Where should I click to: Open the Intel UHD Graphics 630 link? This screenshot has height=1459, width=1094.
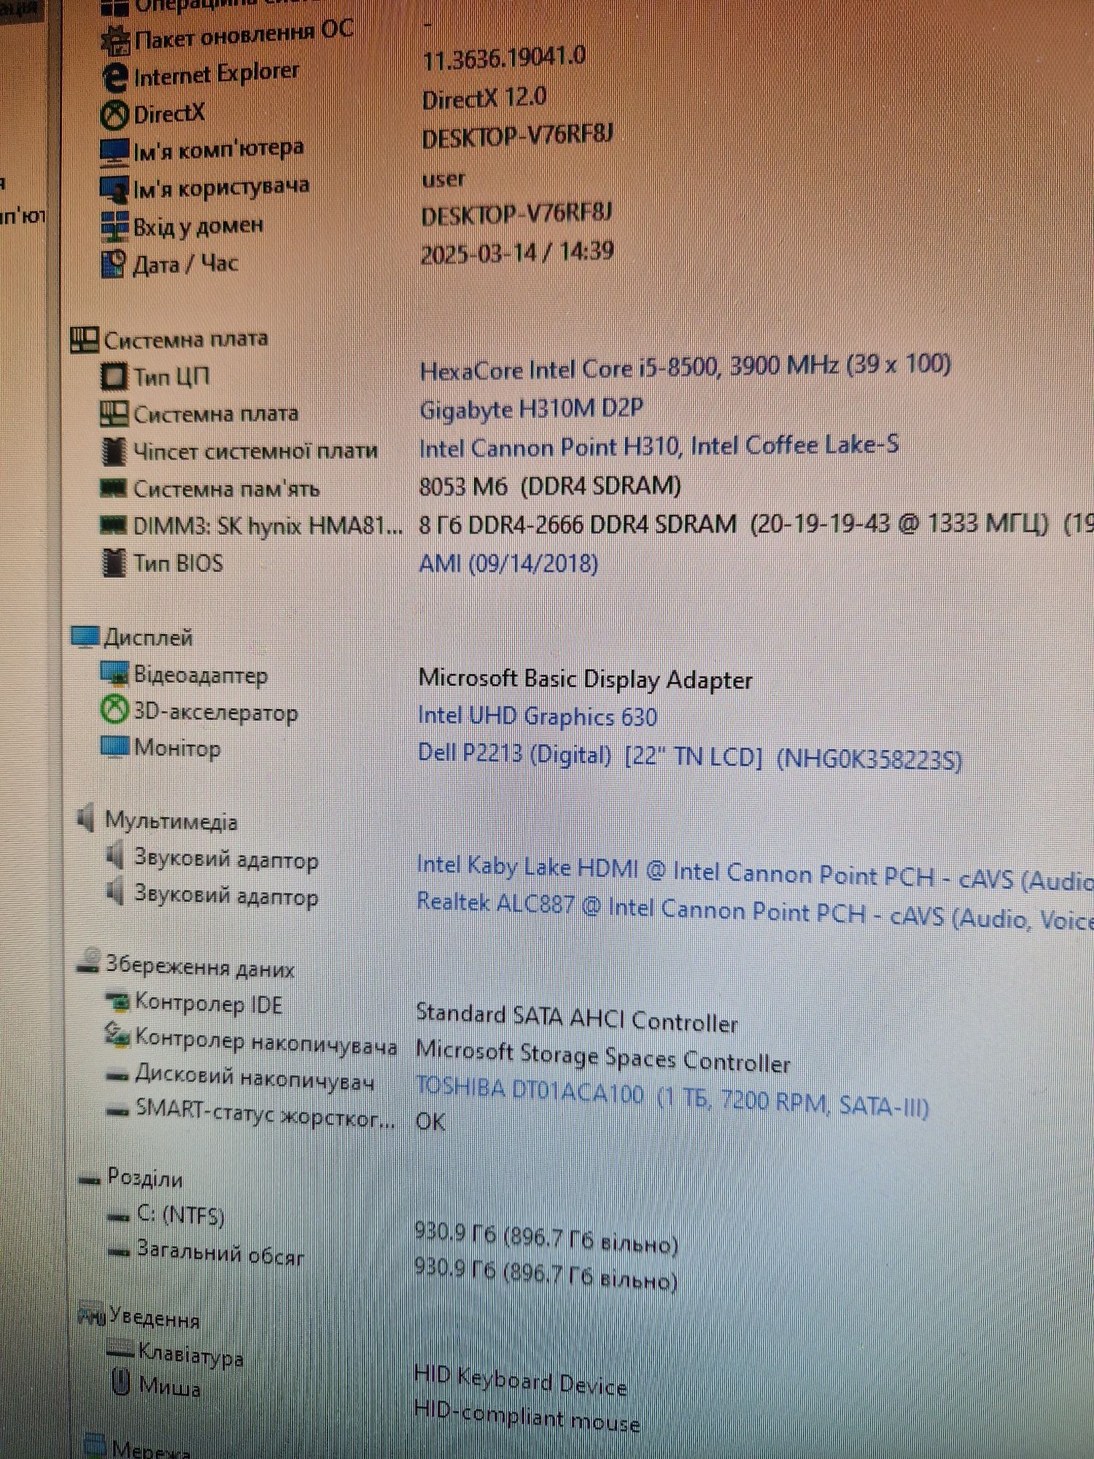tap(538, 716)
